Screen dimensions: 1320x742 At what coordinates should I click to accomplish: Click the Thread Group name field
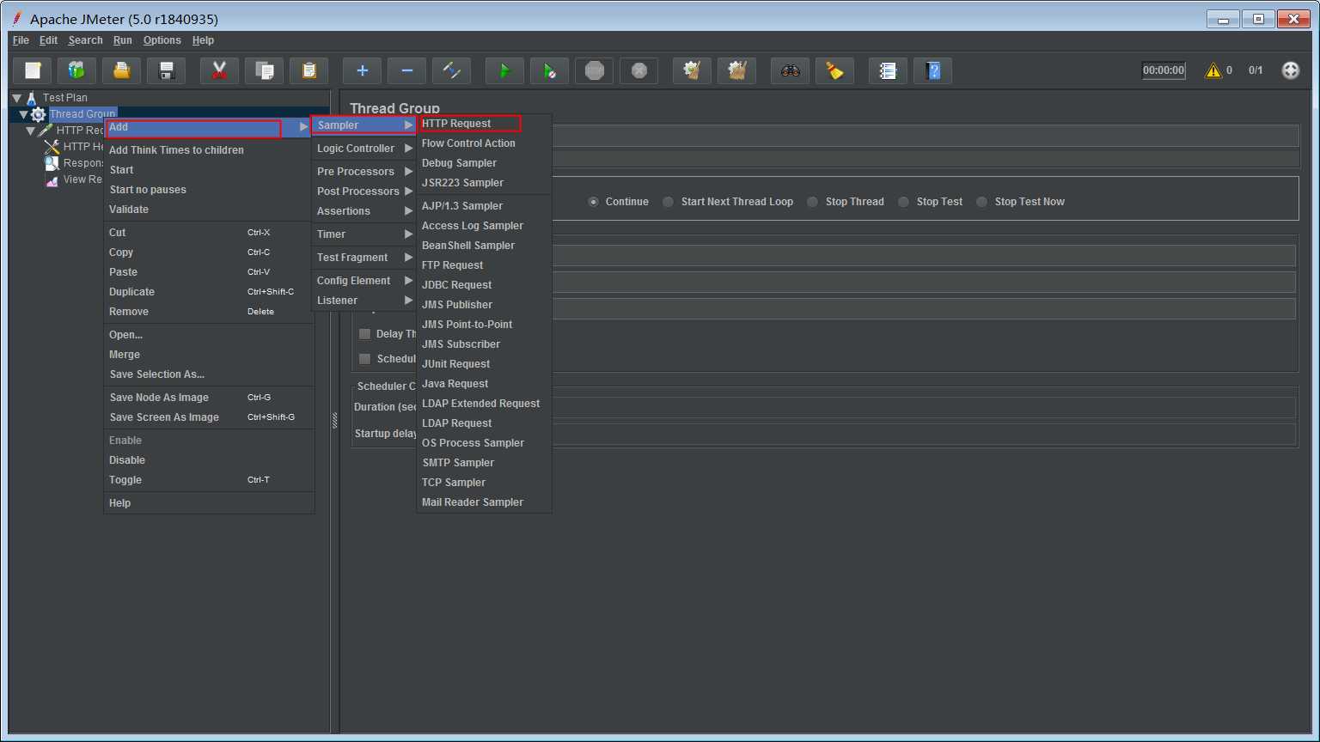[x=925, y=136]
